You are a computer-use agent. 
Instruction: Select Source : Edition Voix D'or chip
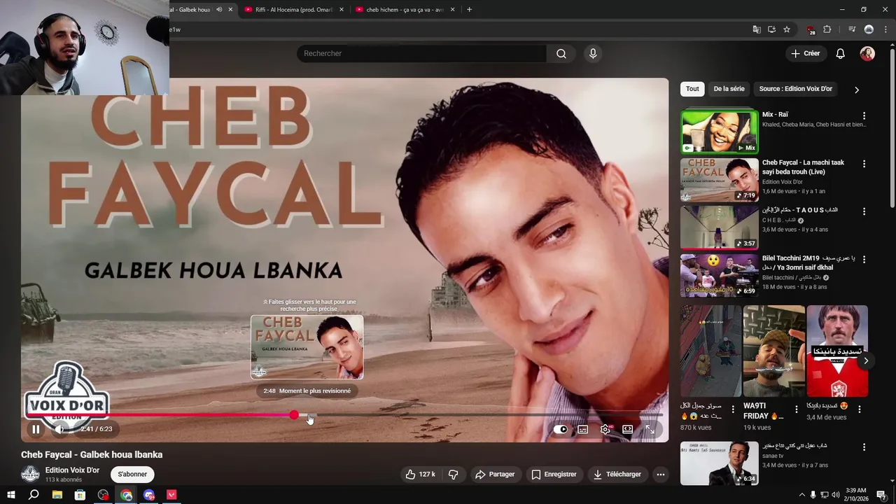pyautogui.click(x=795, y=89)
